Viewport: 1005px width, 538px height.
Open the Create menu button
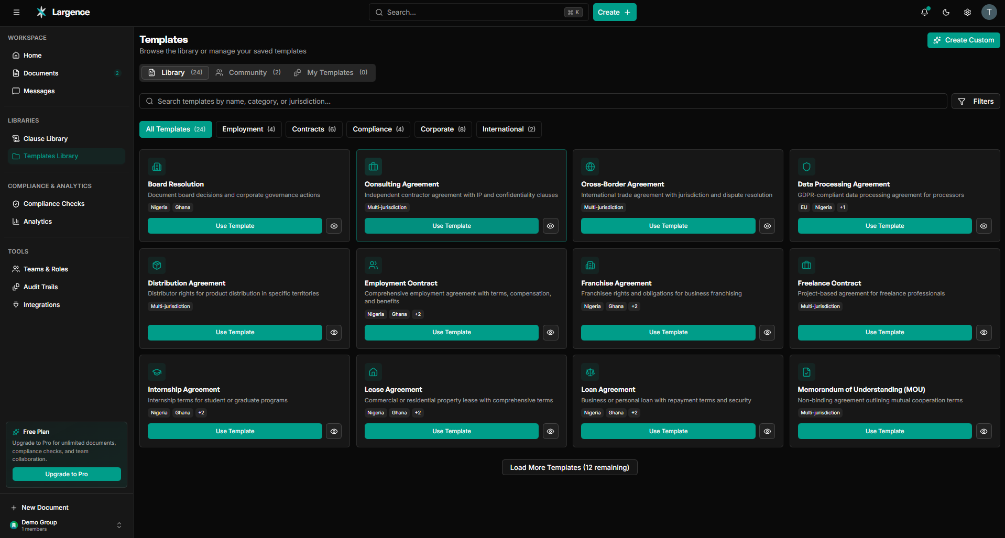point(615,12)
